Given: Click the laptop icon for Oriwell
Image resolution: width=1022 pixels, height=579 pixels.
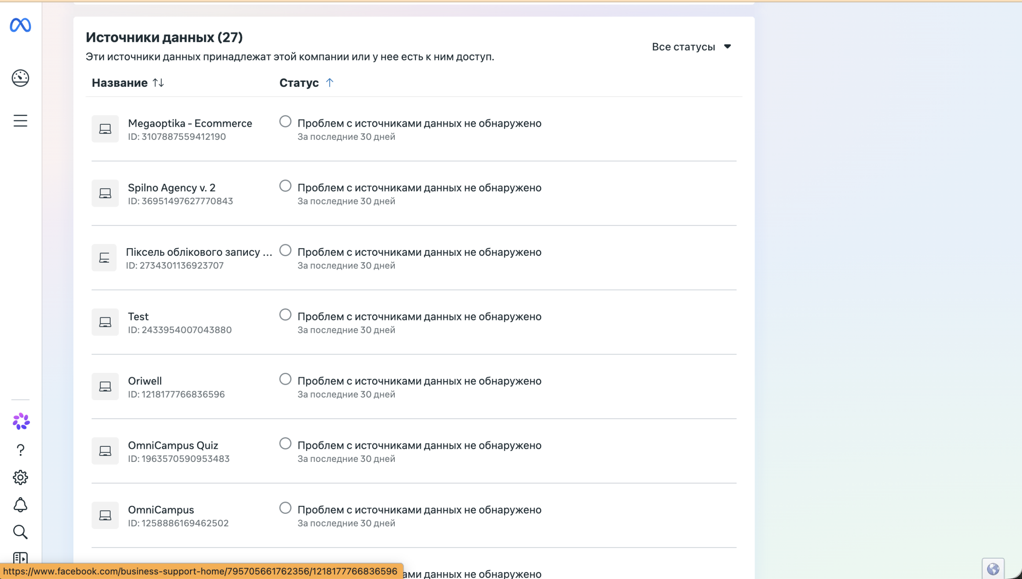Looking at the screenshot, I should coord(105,386).
